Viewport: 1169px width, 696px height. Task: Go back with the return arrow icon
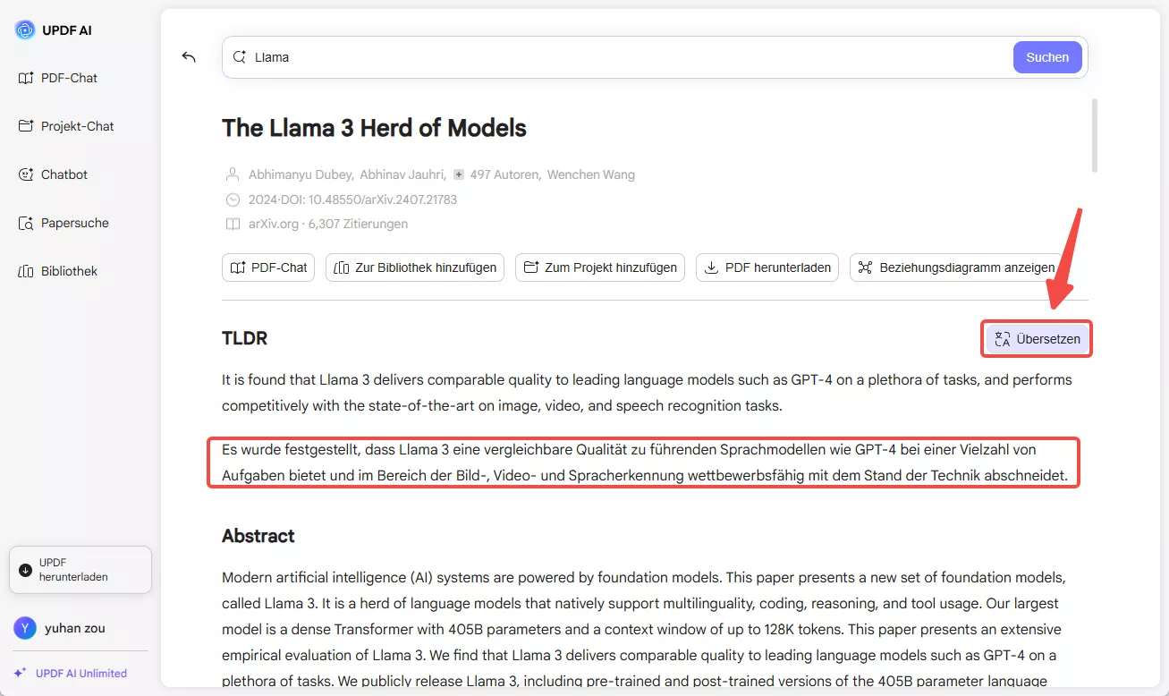(189, 57)
